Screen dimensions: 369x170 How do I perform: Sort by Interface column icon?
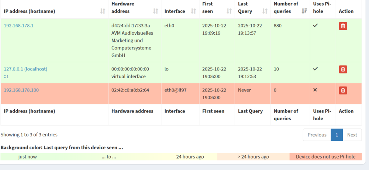(193, 11)
